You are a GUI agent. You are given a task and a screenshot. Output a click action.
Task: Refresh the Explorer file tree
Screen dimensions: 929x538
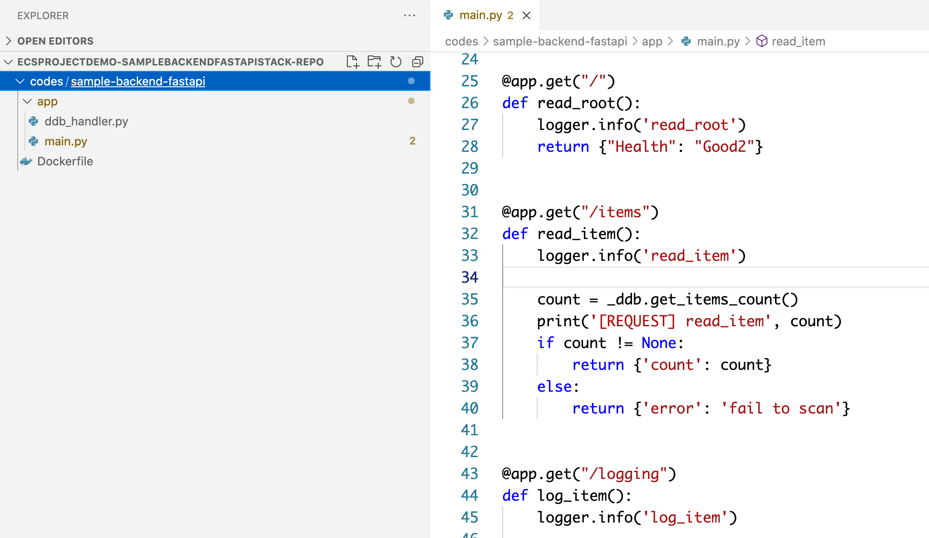[x=396, y=62]
